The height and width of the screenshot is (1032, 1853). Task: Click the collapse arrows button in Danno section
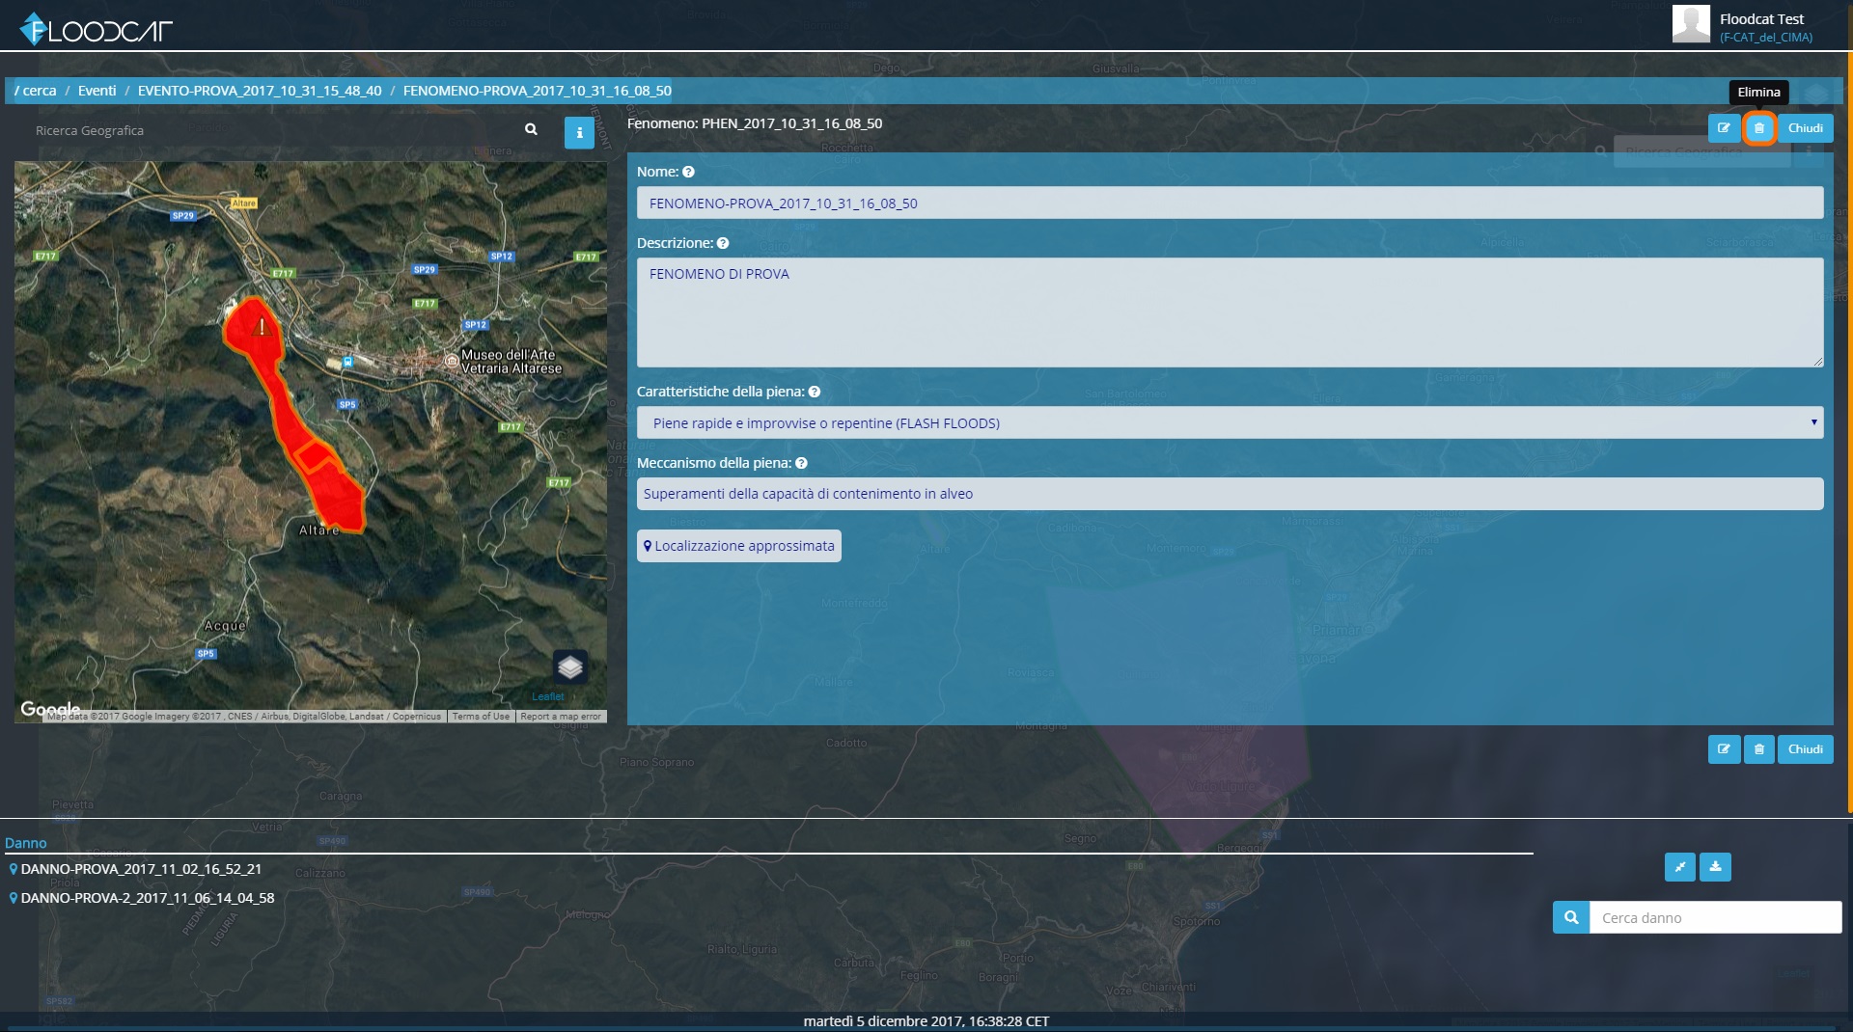pyautogui.click(x=1680, y=867)
